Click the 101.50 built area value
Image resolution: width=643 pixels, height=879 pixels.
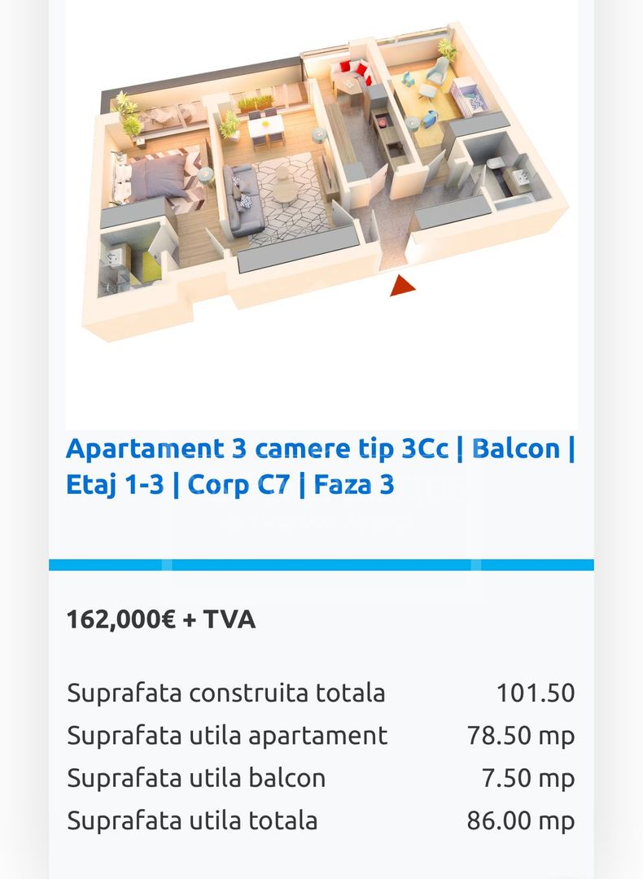pos(536,693)
